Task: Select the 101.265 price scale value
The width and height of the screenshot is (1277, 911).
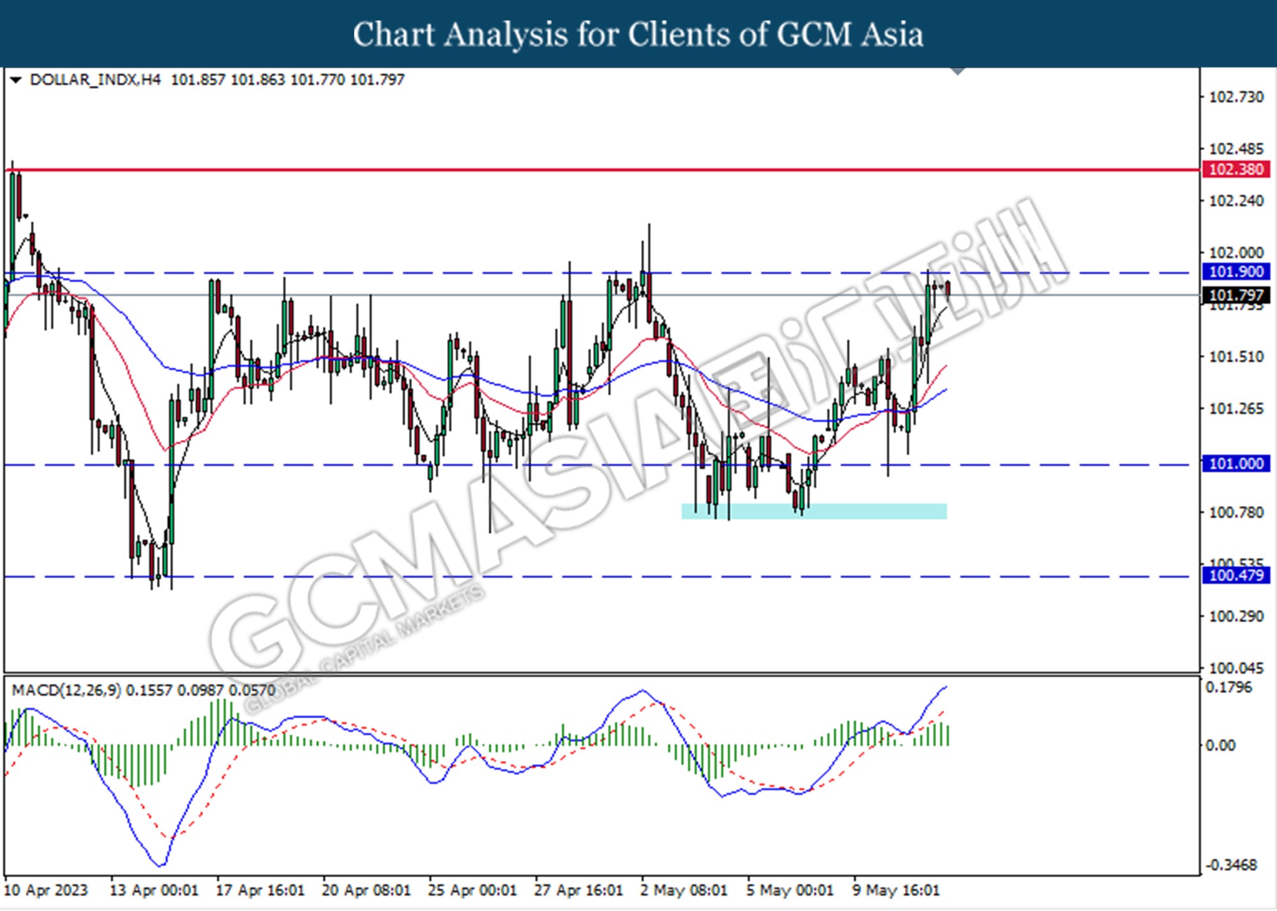Action: point(1236,408)
